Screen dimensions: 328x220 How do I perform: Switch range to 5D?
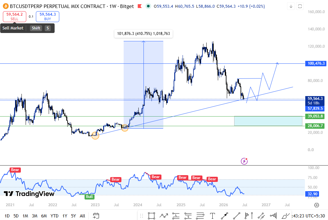point(16,216)
